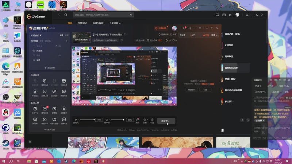The width and height of the screenshot is (292, 164).
Task: Edit the game category pencil icon
Action: point(122,40)
